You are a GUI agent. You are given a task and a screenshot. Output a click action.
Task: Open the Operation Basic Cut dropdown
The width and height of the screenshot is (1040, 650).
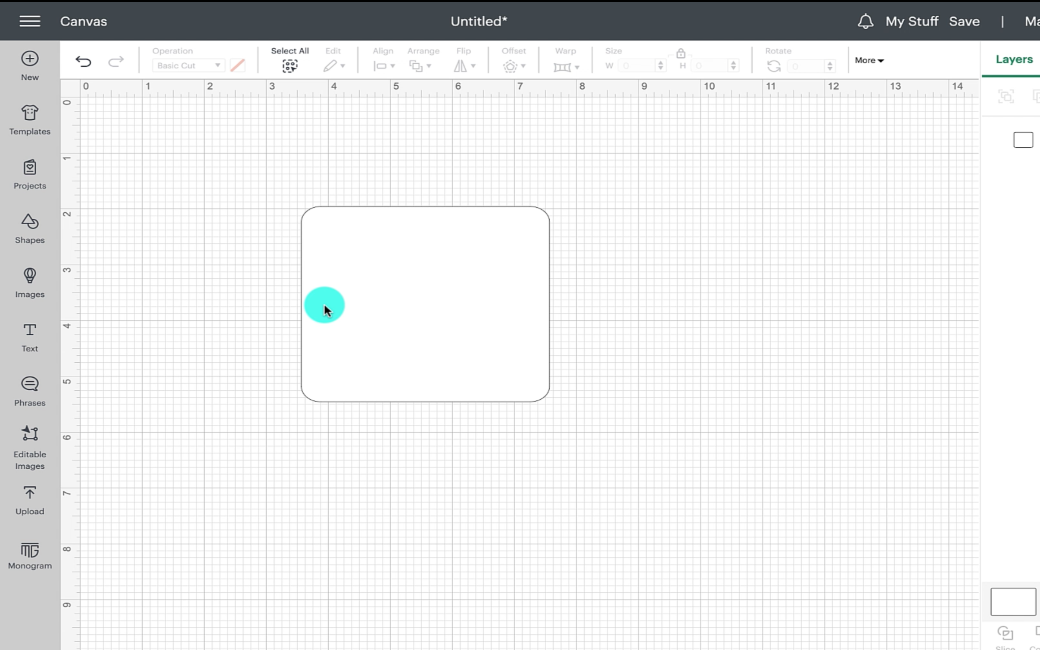(x=188, y=65)
